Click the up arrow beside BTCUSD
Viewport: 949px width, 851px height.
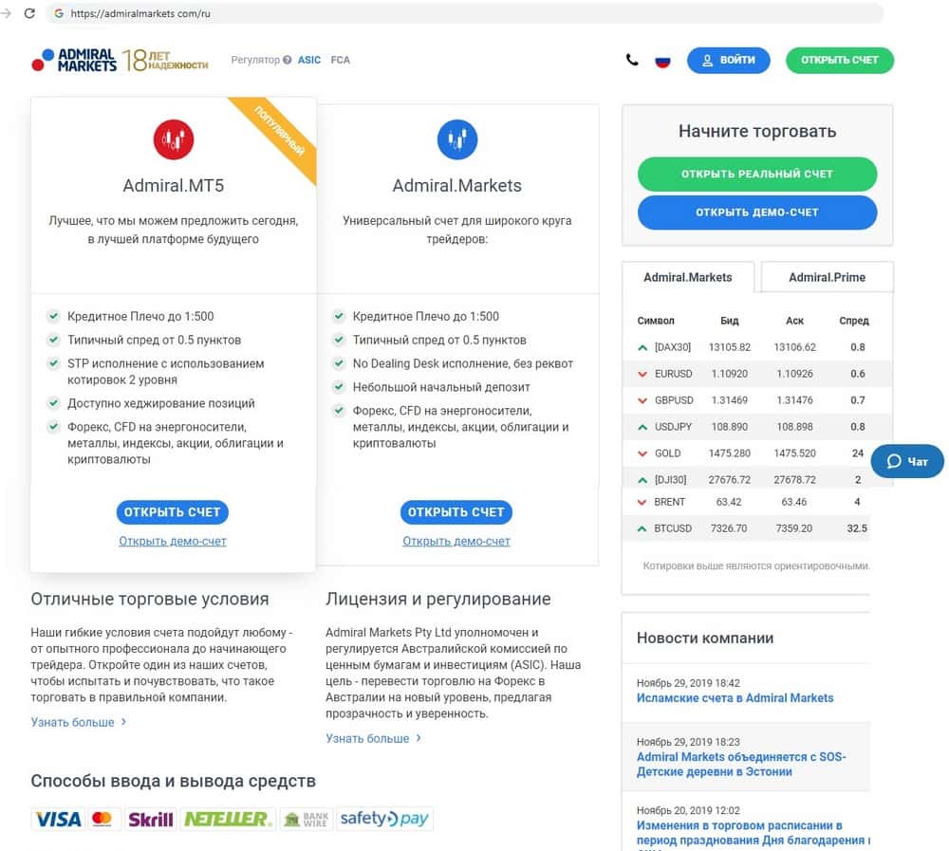click(642, 528)
